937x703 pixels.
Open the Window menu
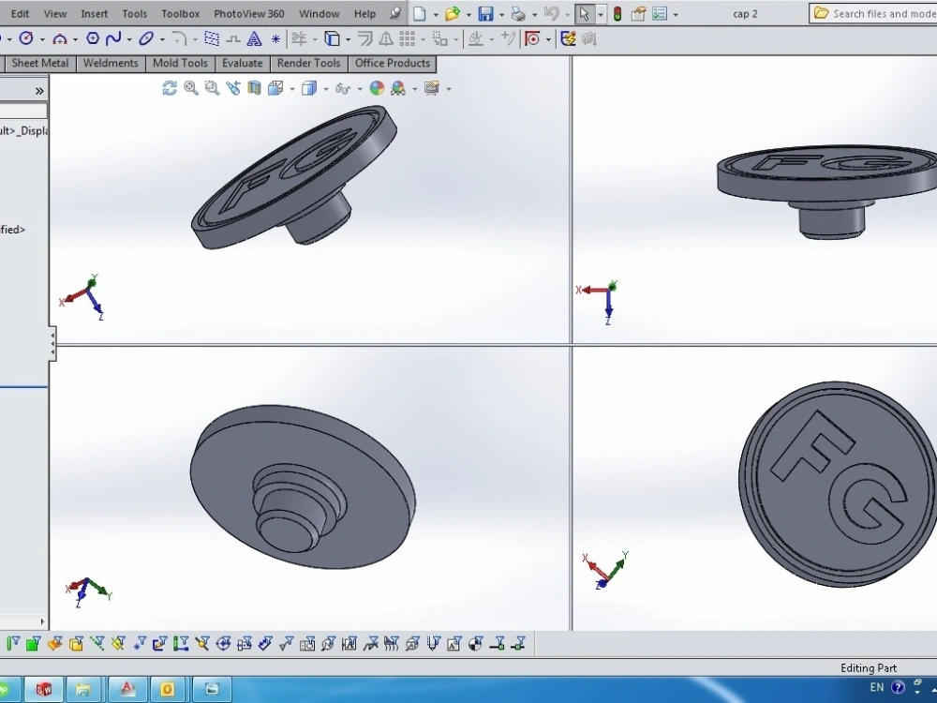pyautogui.click(x=320, y=14)
